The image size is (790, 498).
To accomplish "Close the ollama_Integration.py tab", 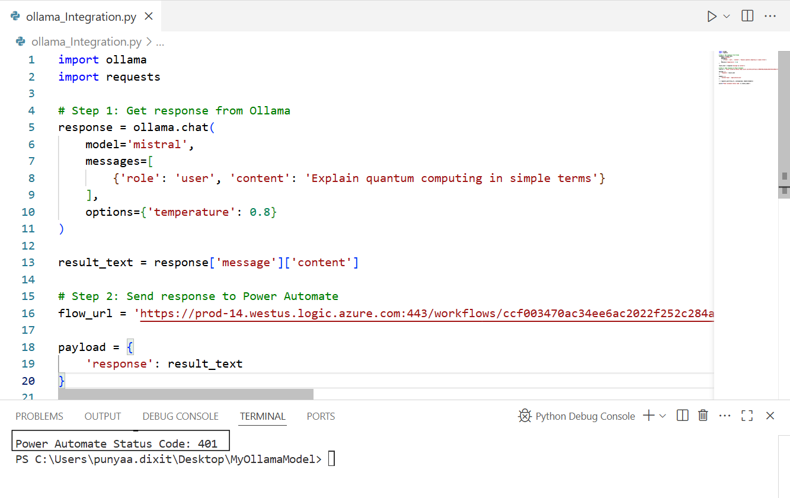I will 149,17.
